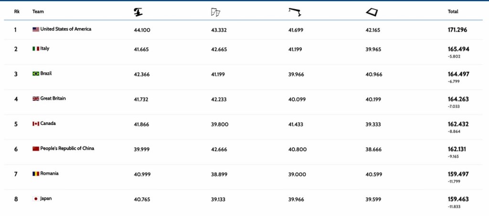
Task: Click the balance beam apparatus icon
Action: coord(294,12)
